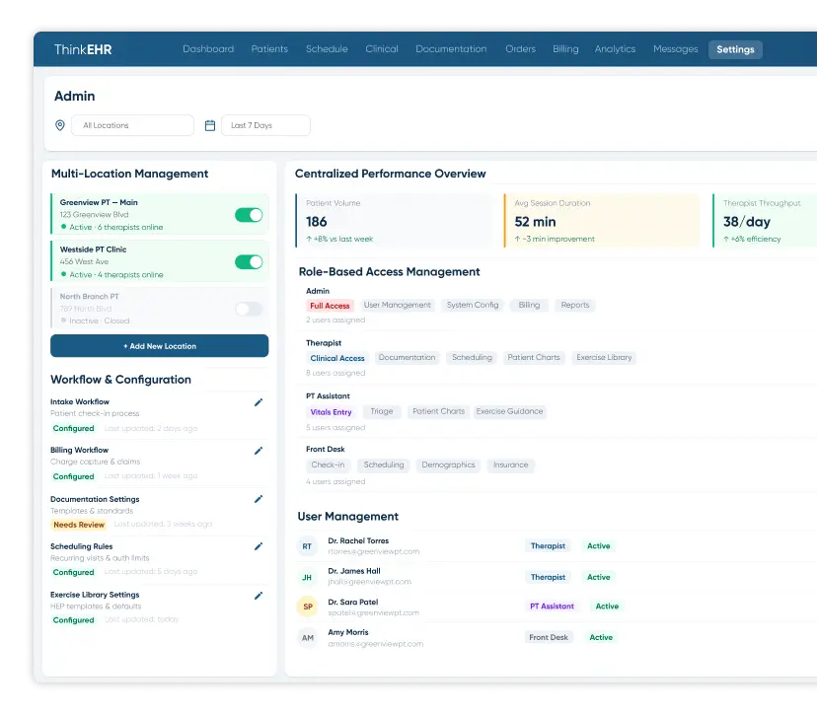Click email rtorres@greenviewpt.com

pyautogui.click(x=374, y=551)
